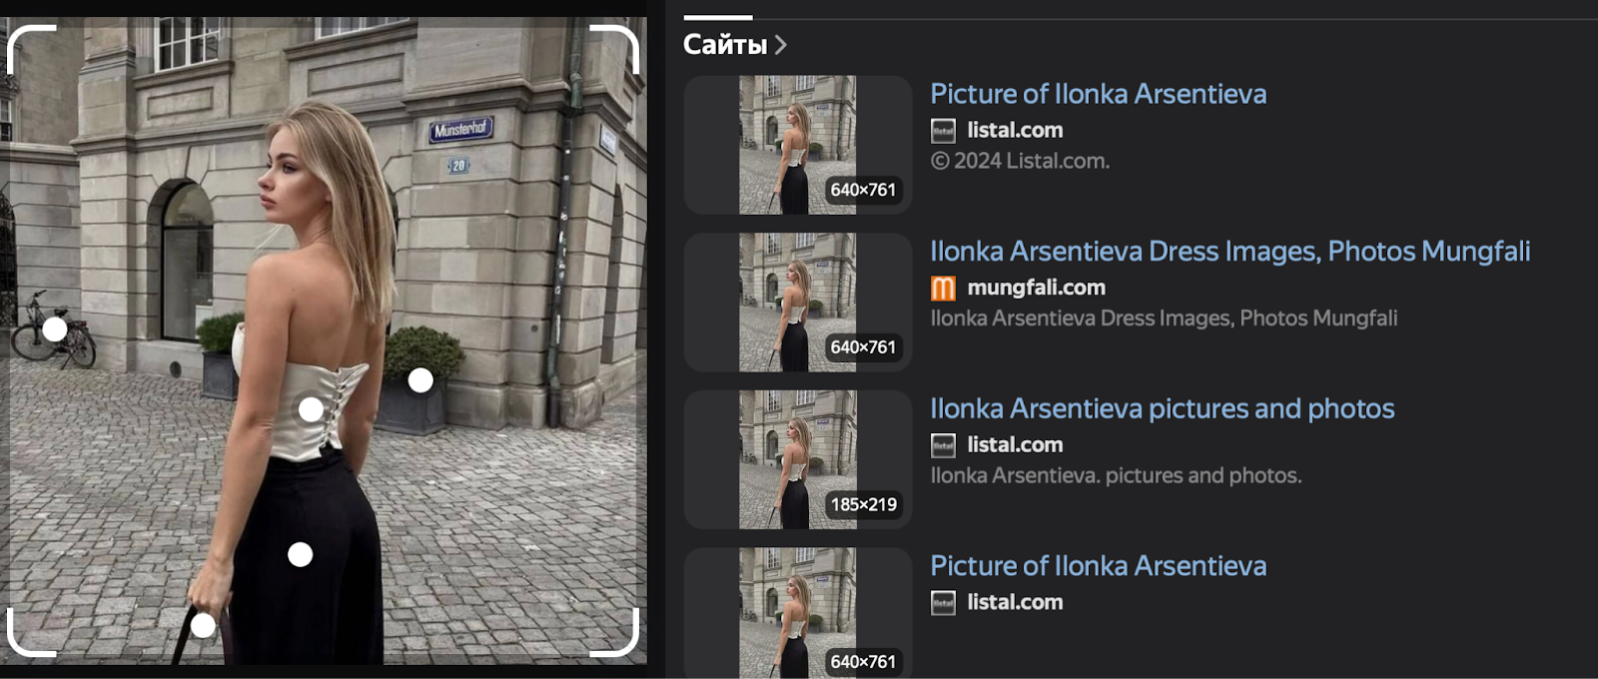Open the thumbnail labeled 185×219

click(x=797, y=459)
